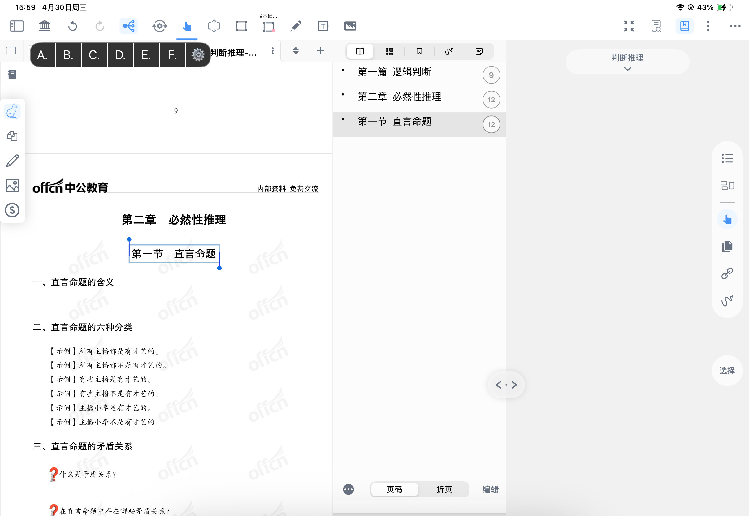Click the copy documents icon in right palette

pyautogui.click(x=727, y=246)
